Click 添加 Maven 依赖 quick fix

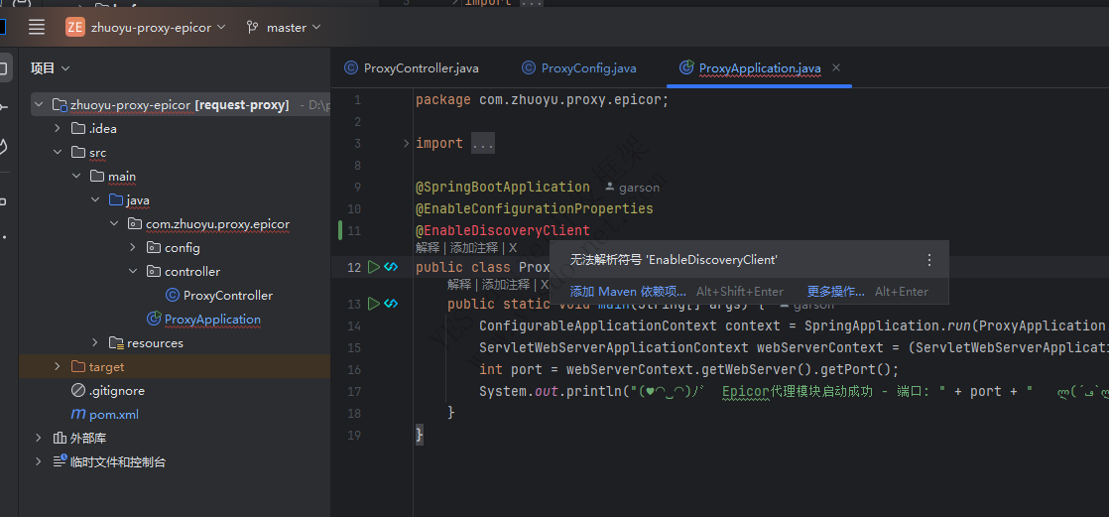(x=628, y=292)
